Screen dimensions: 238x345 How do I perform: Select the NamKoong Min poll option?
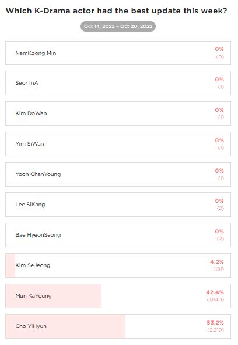point(118,53)
